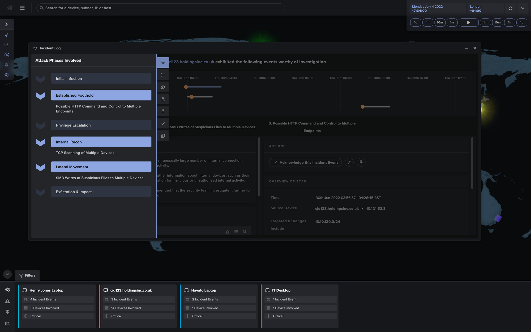Viewport: 531px width, 332px height.
Task: Click the Acknowledge this Incident Event button
Action: [x=305, y=162]
